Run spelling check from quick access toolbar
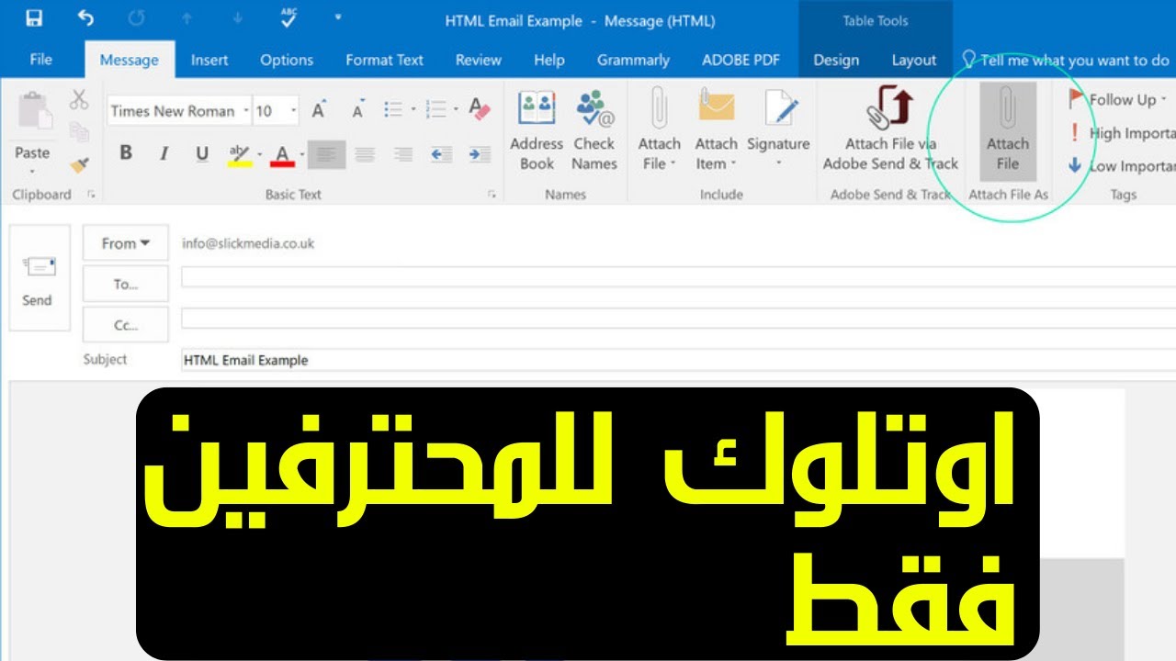Screen dimensions: 1176x661 coord(288,18)
